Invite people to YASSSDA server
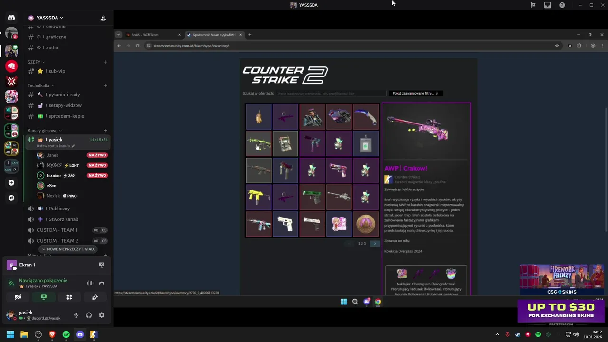The image size is (608, 342). (x=103, y=18)
